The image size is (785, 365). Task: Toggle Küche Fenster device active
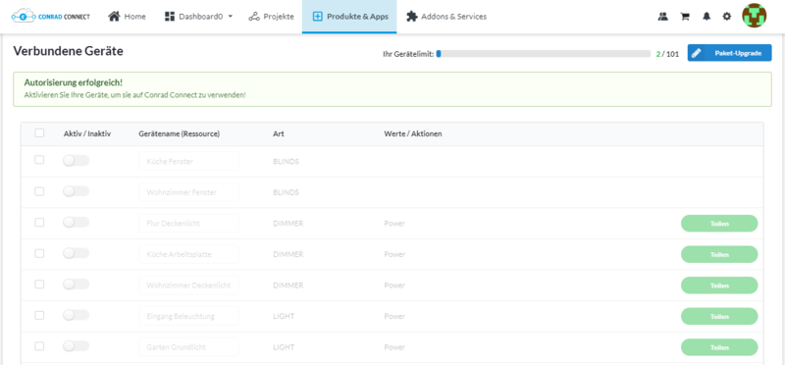click(x=77, y=161)
